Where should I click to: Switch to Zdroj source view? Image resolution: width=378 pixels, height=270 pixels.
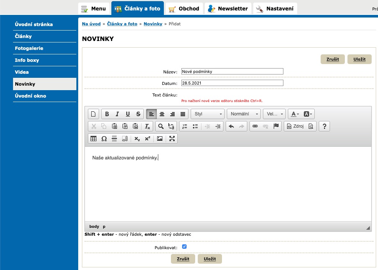tap(295, 126)
